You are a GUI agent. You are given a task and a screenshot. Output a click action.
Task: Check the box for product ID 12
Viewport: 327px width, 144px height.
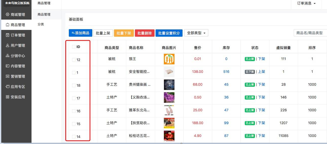(74, 60)
